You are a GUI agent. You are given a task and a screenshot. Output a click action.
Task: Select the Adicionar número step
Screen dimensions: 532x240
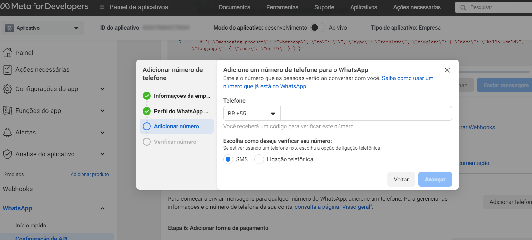pos(177,126)
